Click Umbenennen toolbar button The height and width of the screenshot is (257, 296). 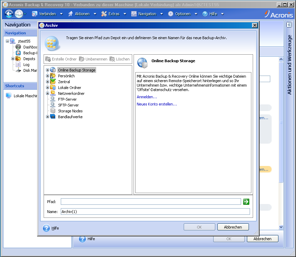coord(93,59)
